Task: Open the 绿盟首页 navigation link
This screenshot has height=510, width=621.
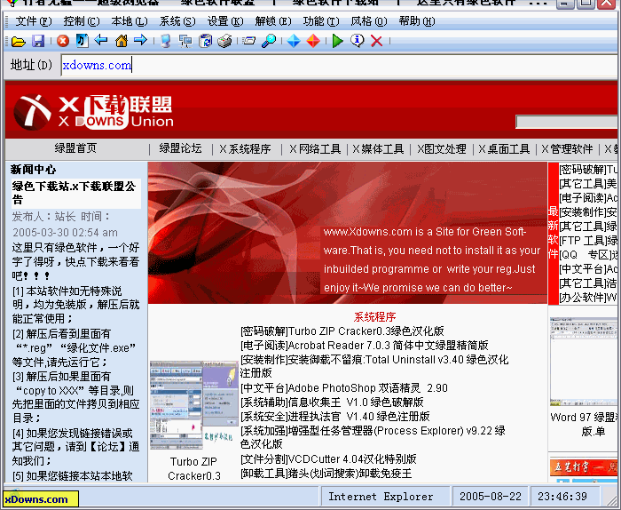Action: (75, 148)
